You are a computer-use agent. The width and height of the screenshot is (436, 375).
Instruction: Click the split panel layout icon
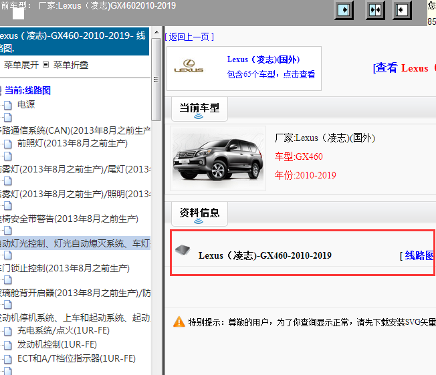coord(375,10)
